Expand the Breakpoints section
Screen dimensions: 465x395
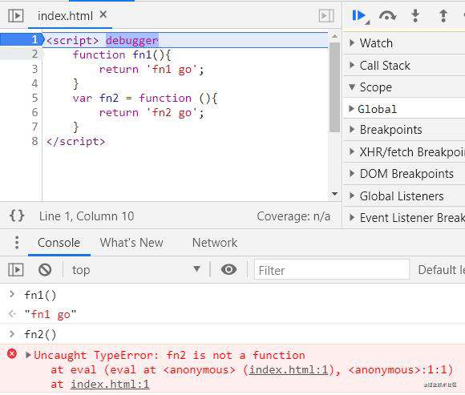click(404, 130)
